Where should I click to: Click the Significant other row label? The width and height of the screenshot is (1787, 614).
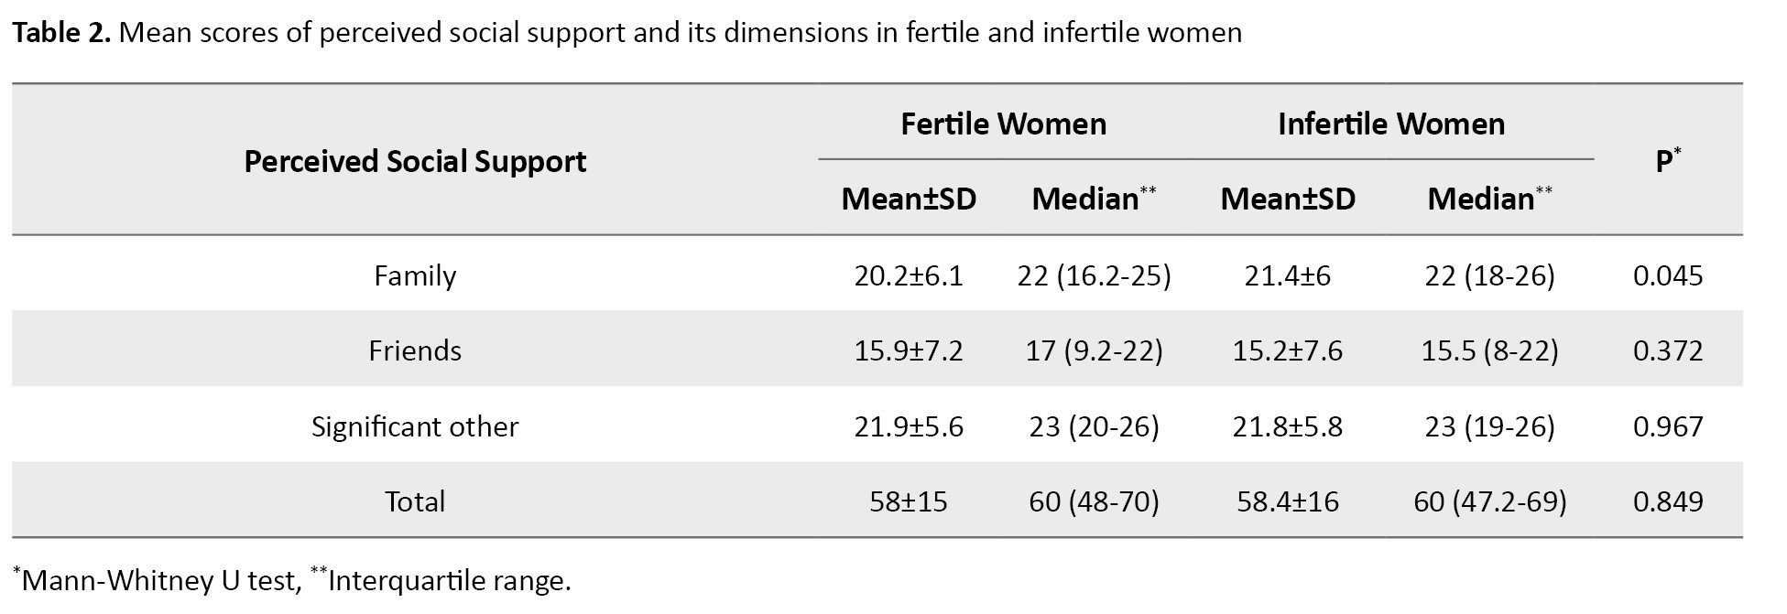(x=415, y=426)
